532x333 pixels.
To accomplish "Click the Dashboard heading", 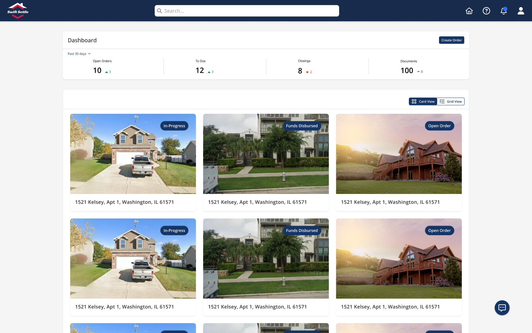I will [82, 40].
